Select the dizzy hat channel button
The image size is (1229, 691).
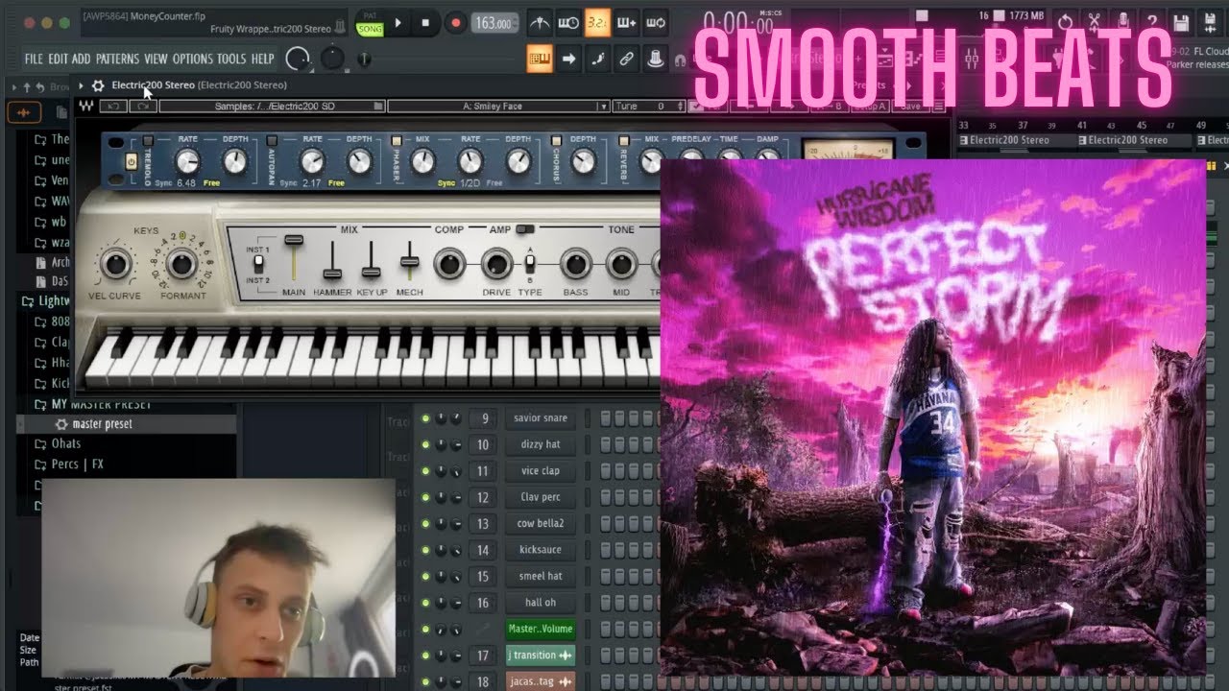pyautogui.click(x=541, y=445)
